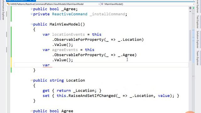Open the Team Explorer side tab
Screen dimensions: 201x113
198,58
